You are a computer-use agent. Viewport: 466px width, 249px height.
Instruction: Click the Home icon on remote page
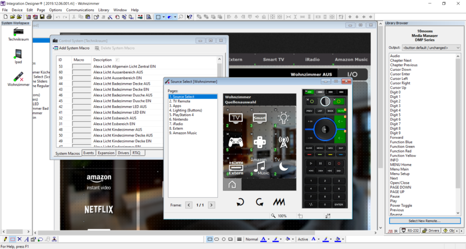pos(232,185)
